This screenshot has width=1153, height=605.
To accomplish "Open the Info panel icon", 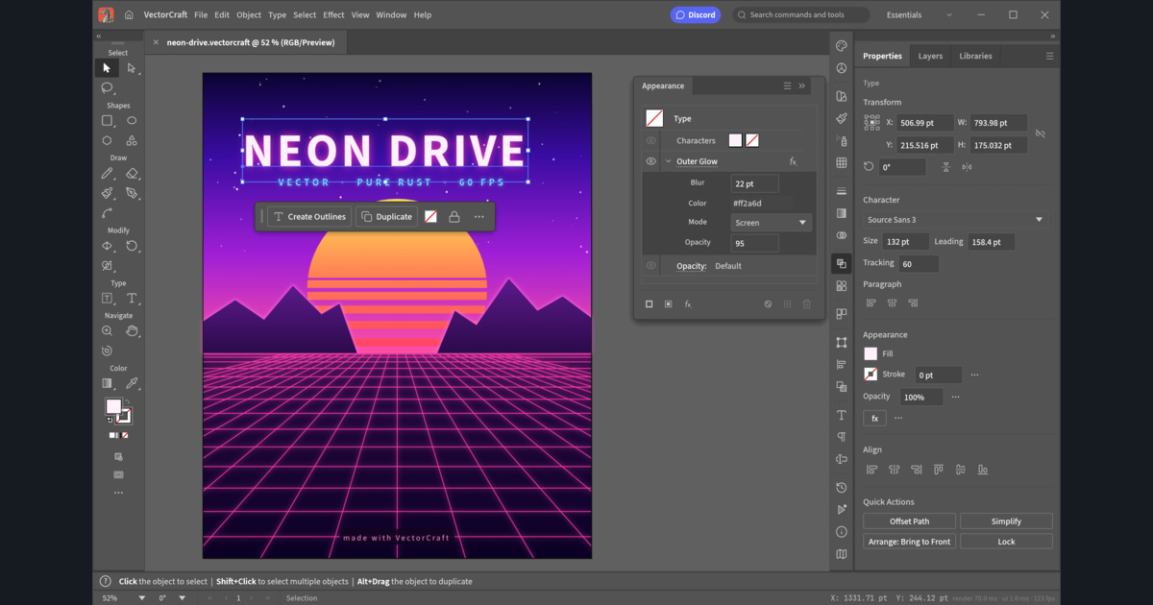I will tap(842, 531).
